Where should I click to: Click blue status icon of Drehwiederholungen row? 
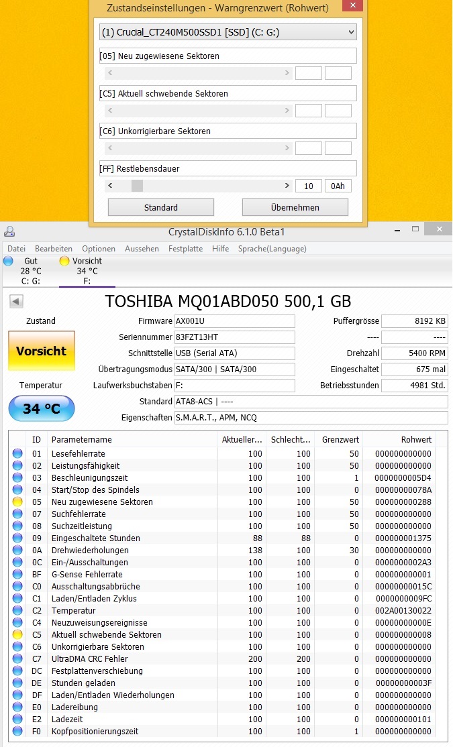(17, 551)
